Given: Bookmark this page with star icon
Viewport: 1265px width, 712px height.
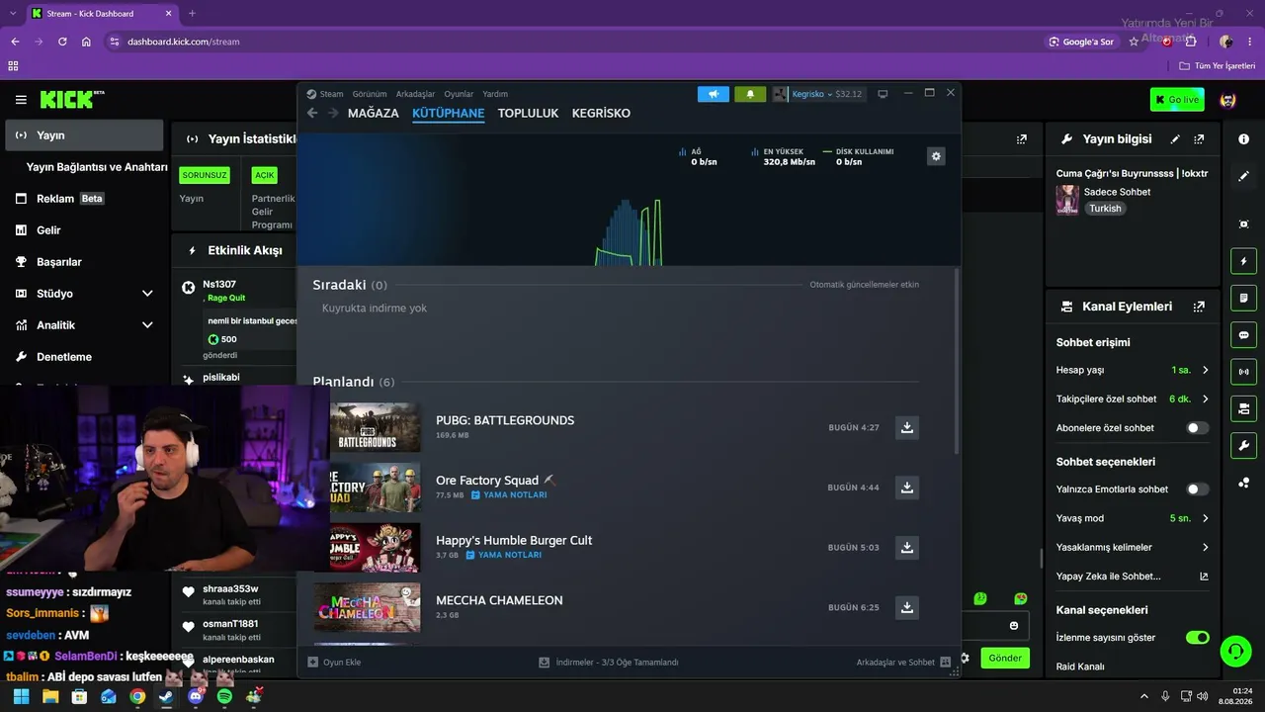Looking at the screenshot, I should tap(1134, 42).
